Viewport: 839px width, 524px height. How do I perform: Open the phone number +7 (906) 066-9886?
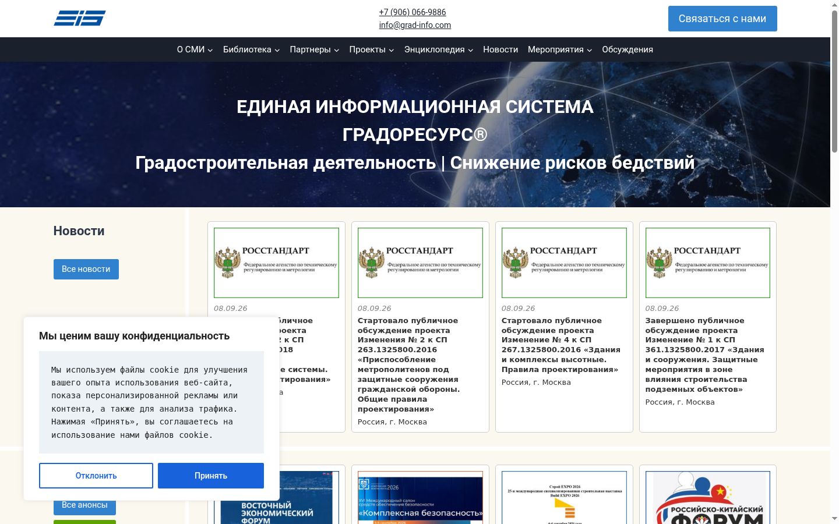[x=413, y=12]
